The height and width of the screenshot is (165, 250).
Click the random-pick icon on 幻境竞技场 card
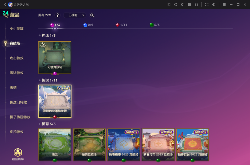click(43, 45)
